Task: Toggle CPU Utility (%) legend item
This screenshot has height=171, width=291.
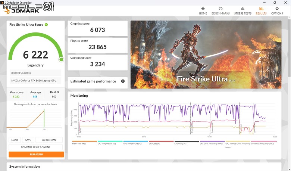Action: tap(187, 143)
